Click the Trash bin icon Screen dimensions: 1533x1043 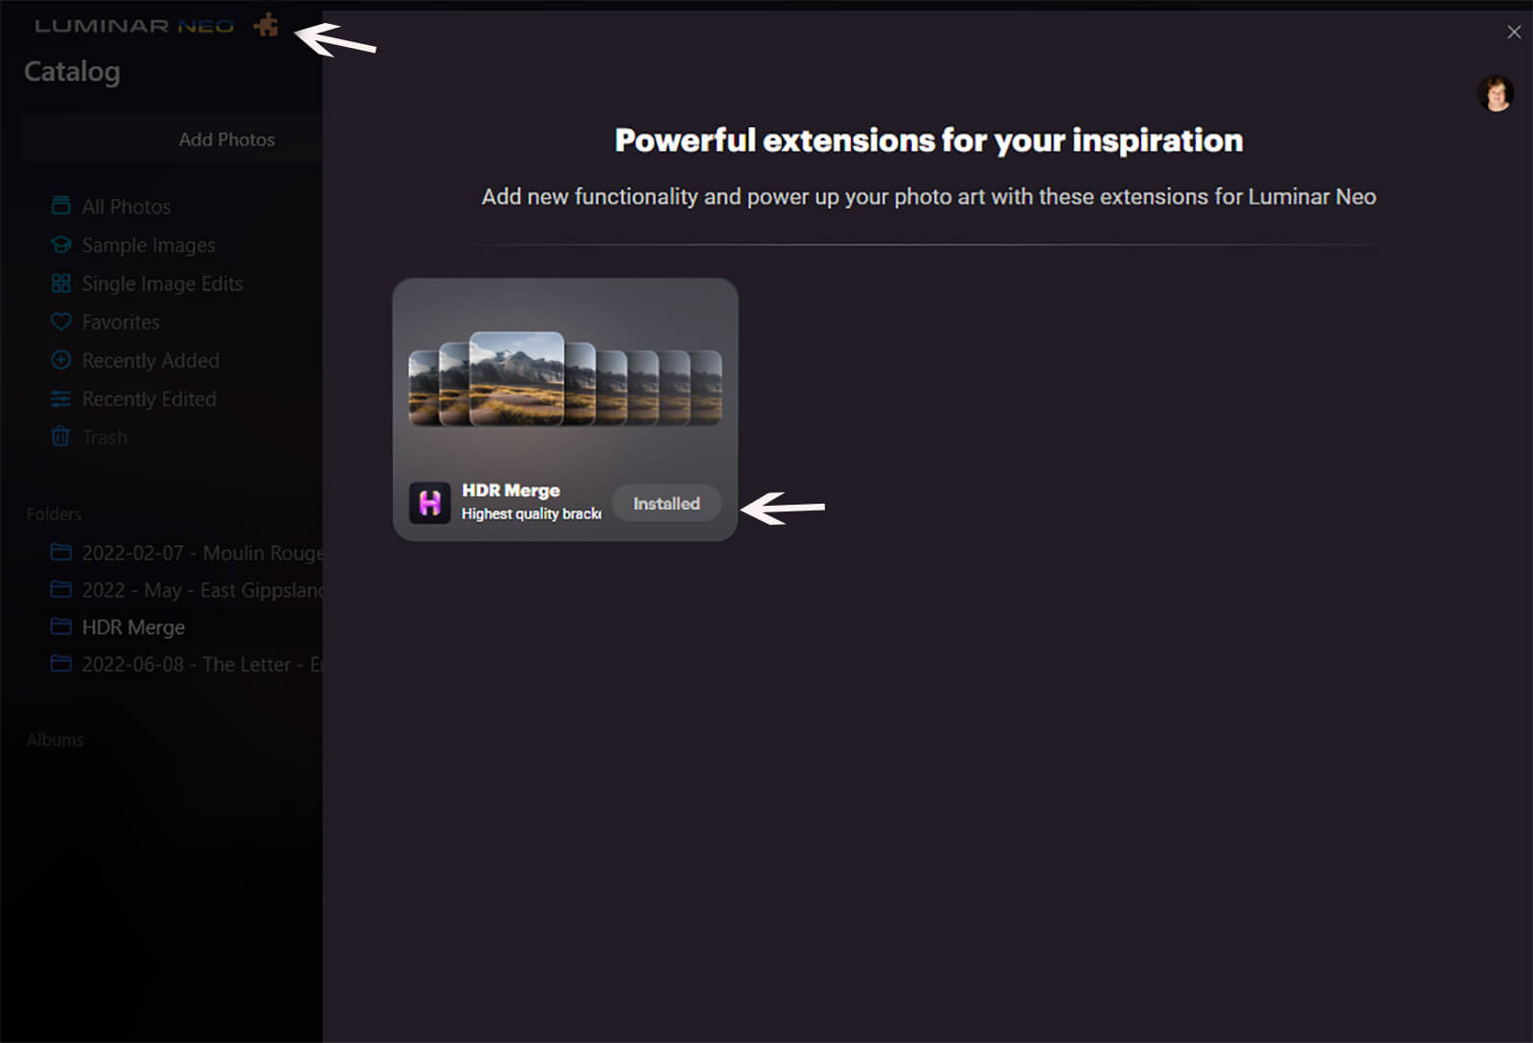(61, 437)
